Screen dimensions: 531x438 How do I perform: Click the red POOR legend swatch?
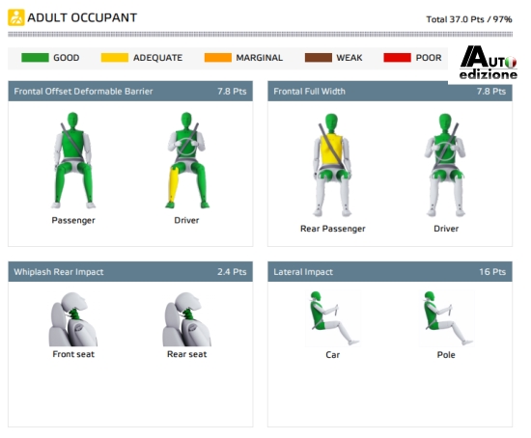[x=397, y=58]
